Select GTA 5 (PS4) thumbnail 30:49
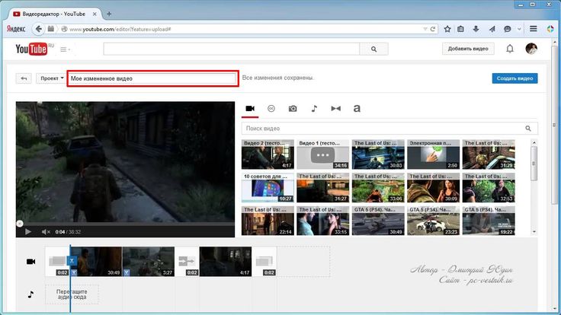 [378, 221]
